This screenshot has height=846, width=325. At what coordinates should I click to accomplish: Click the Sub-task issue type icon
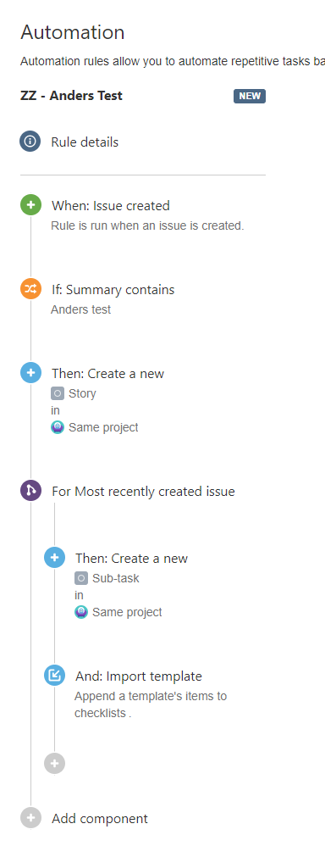[x=81, y=578]
